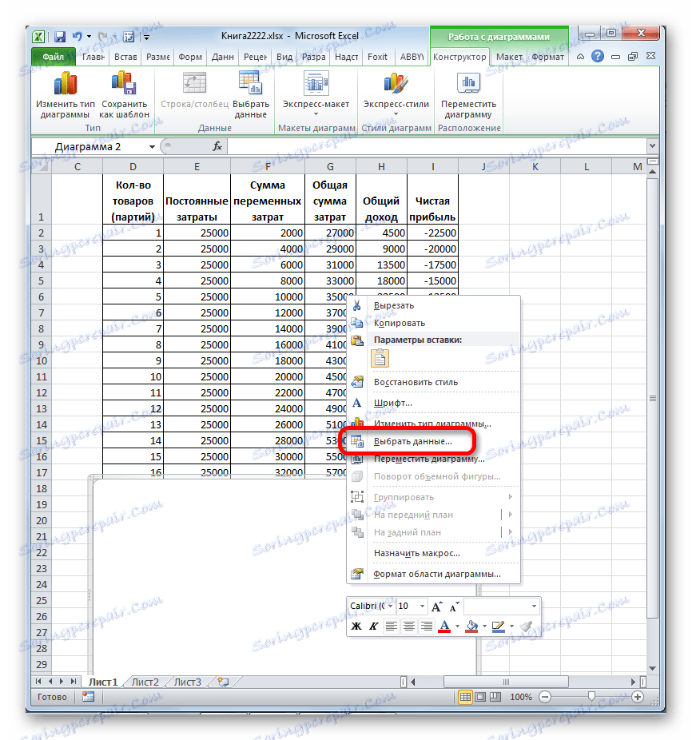
Task: Click grow font icon in mini toolbar
Action: pos(437,606)
